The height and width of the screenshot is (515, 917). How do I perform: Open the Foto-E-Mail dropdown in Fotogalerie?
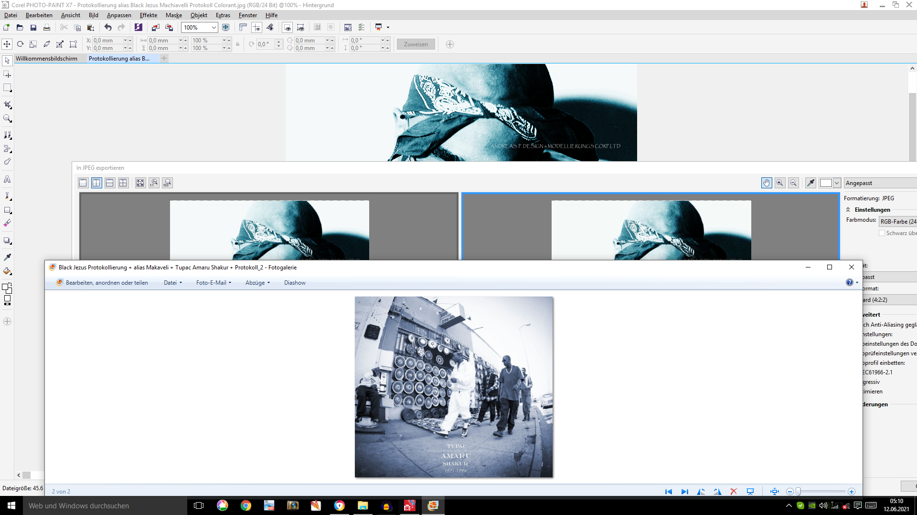pos(213,283)
